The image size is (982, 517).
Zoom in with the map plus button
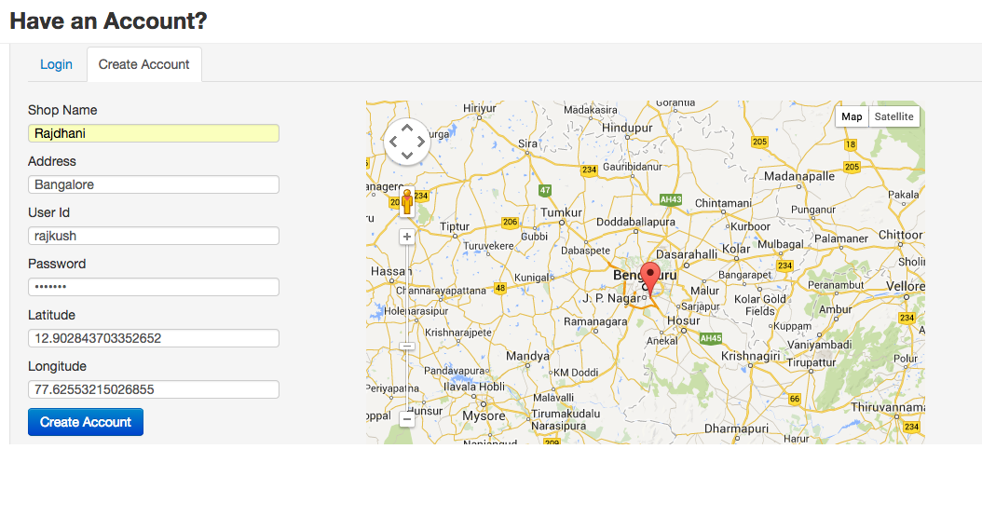pos(407,237)
